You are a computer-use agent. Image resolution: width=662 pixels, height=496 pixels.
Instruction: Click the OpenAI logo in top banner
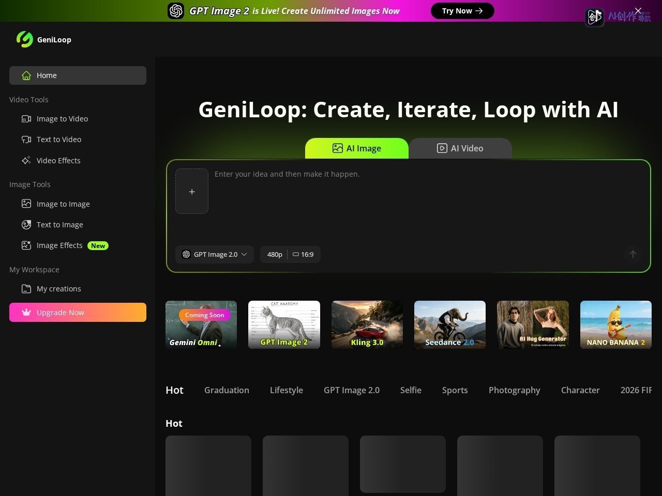176,11
